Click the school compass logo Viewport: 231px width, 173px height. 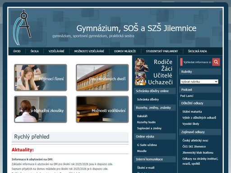click(x=22, y=27)
